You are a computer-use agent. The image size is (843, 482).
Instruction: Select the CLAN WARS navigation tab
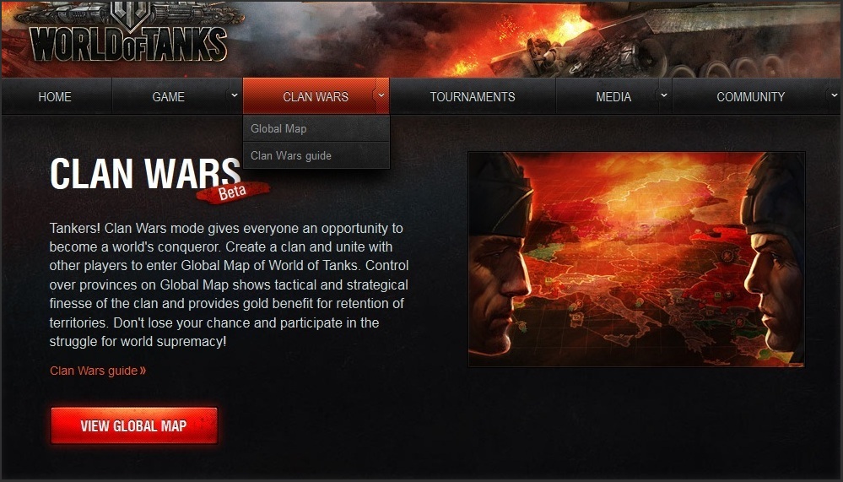tap(315, 97)
